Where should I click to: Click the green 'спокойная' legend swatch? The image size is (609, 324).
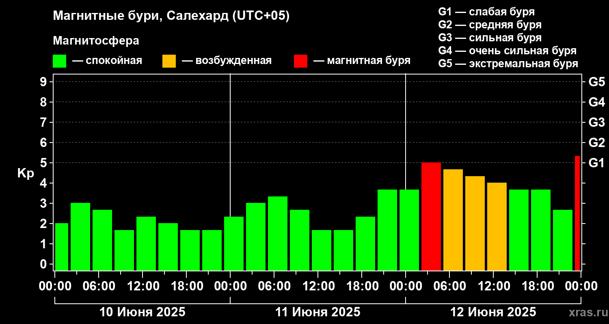click(x=59, y=61)
